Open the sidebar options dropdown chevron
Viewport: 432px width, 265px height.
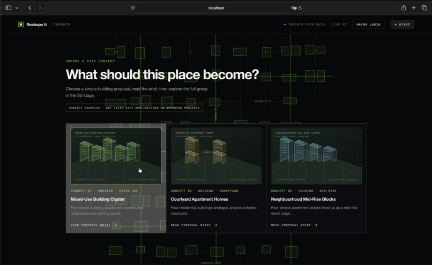17,8
